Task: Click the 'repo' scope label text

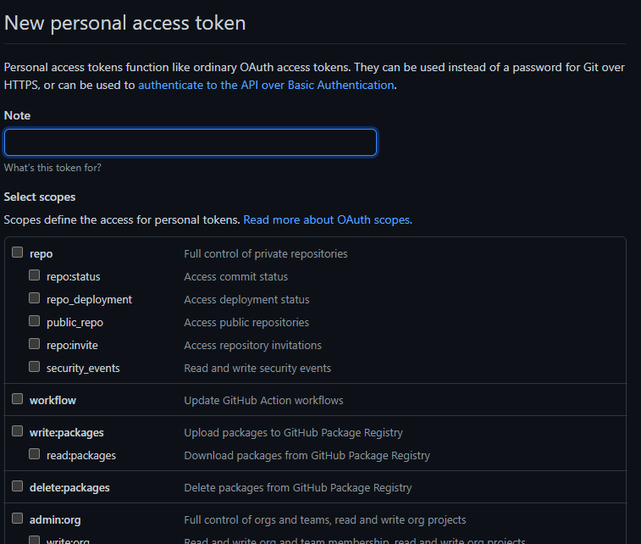Action: pos(41,254)
